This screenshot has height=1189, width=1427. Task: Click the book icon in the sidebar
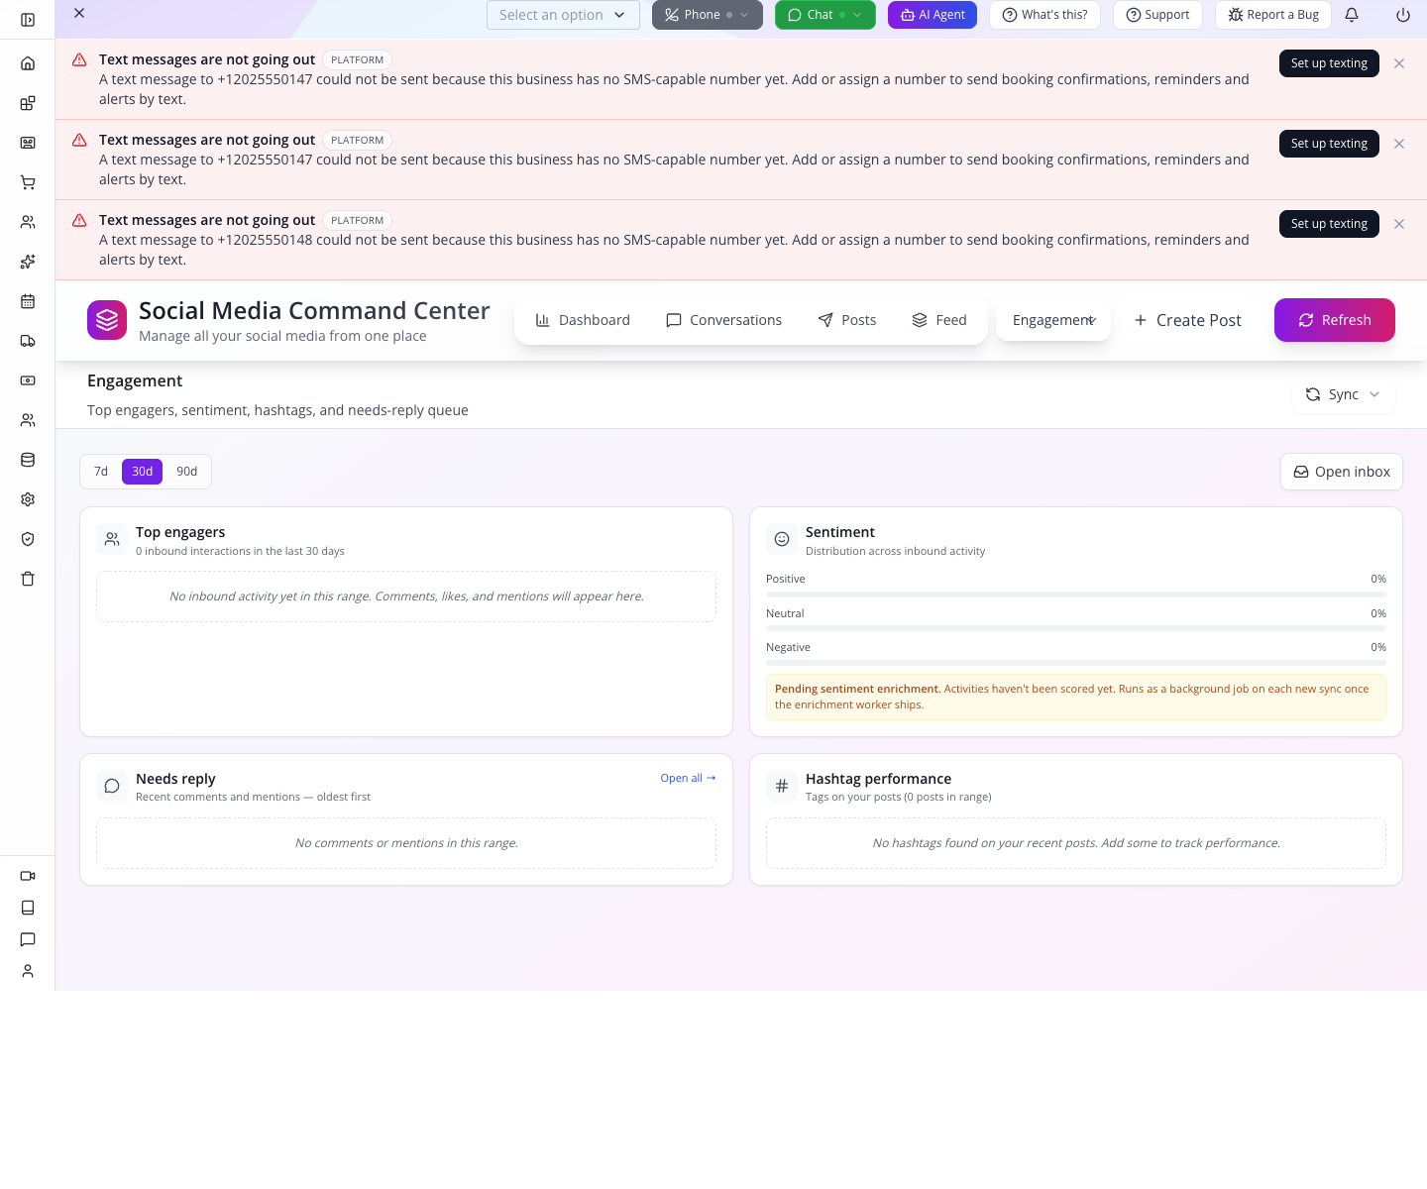[x=28, y=908]
